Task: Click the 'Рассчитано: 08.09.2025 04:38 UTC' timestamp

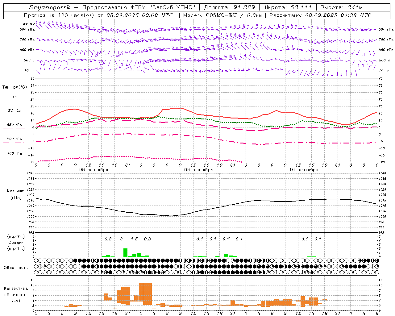Action: (x=320, y=15)
